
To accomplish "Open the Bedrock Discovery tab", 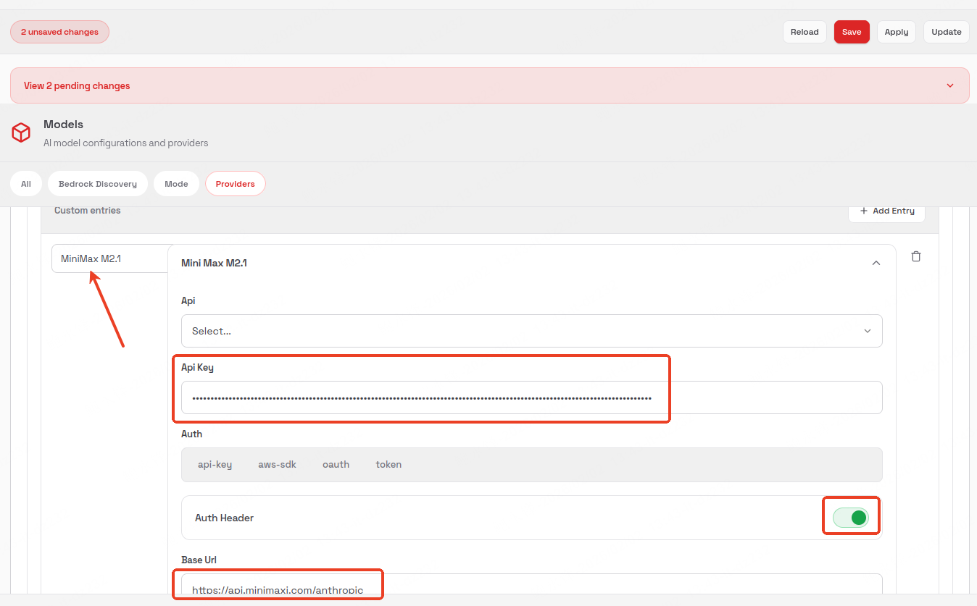I will (98, 184).
